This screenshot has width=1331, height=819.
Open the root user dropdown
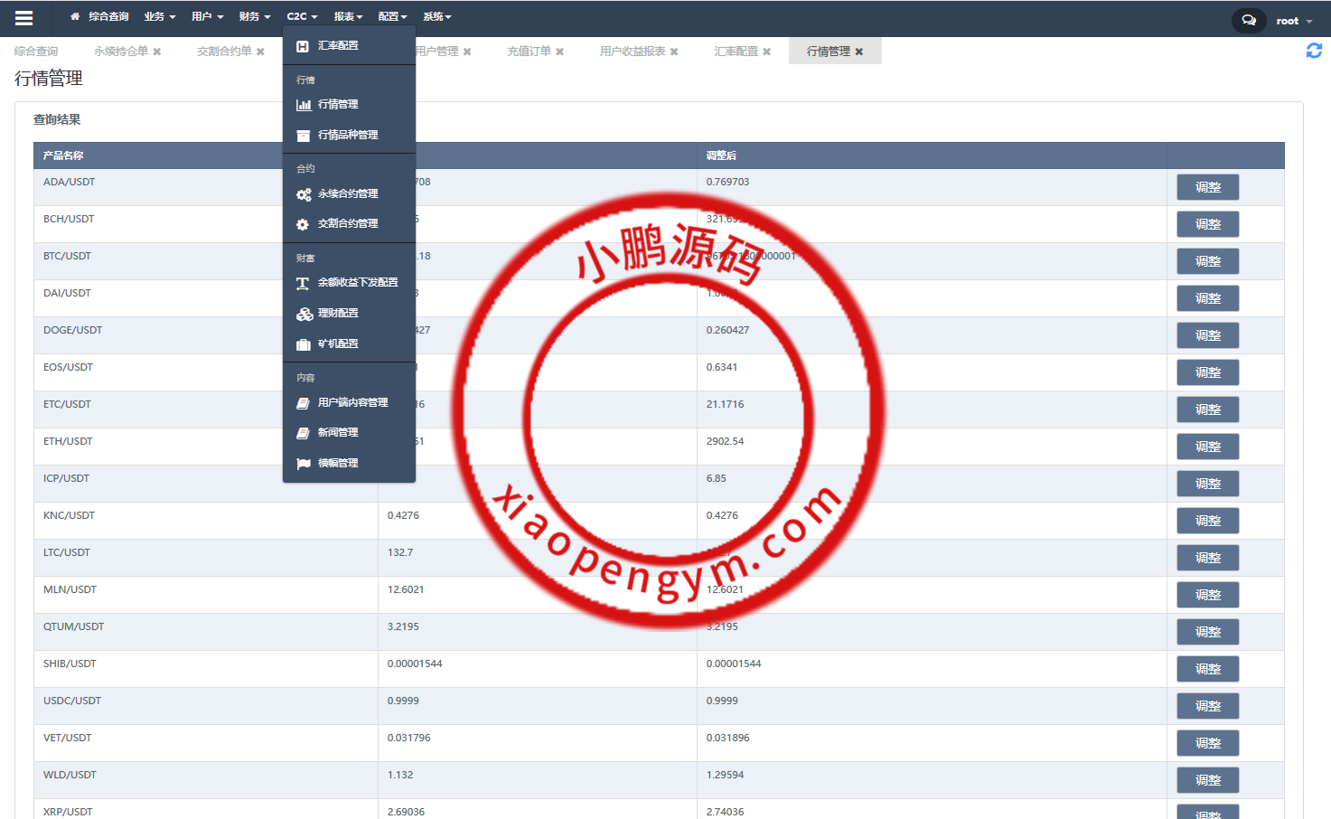click(x=1290, y=20)
